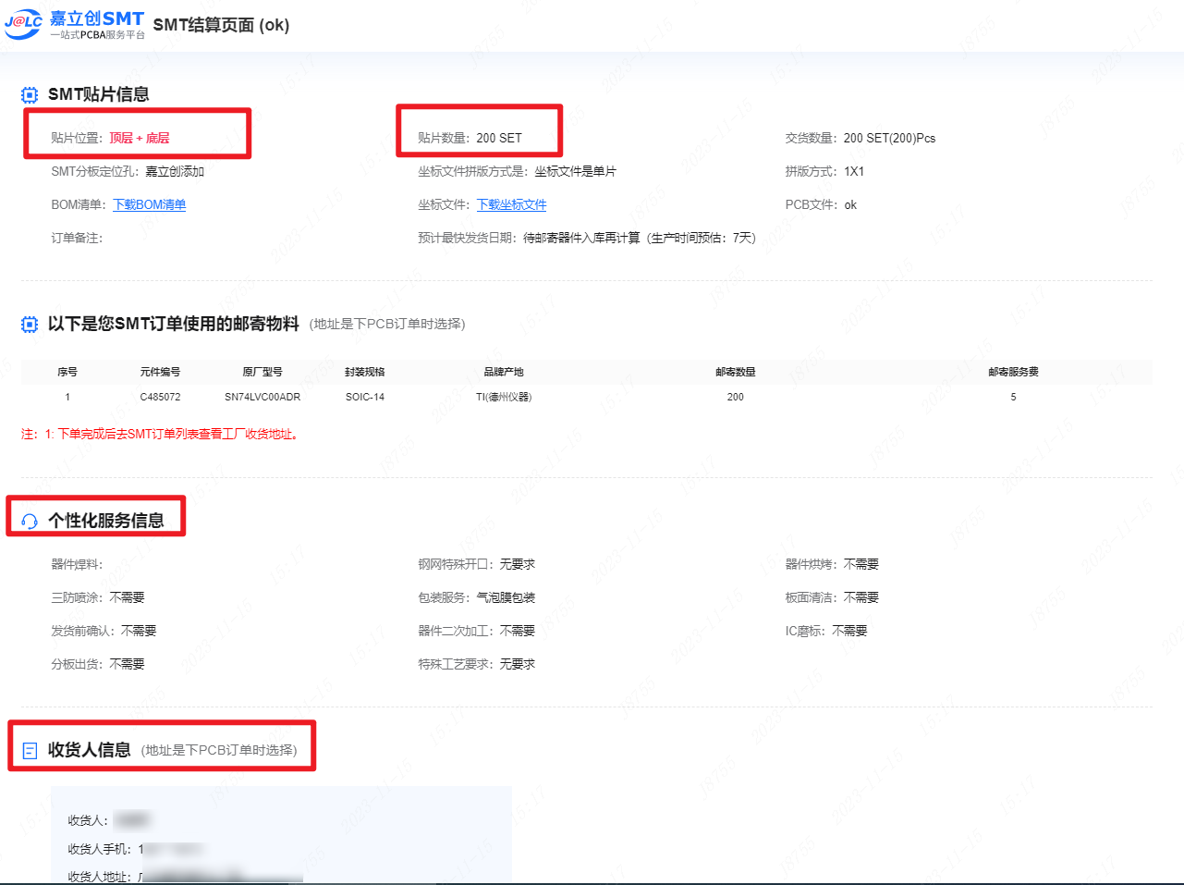
Task: Click the headset icon beside 个性化服务信息
Action: [30, 522]
